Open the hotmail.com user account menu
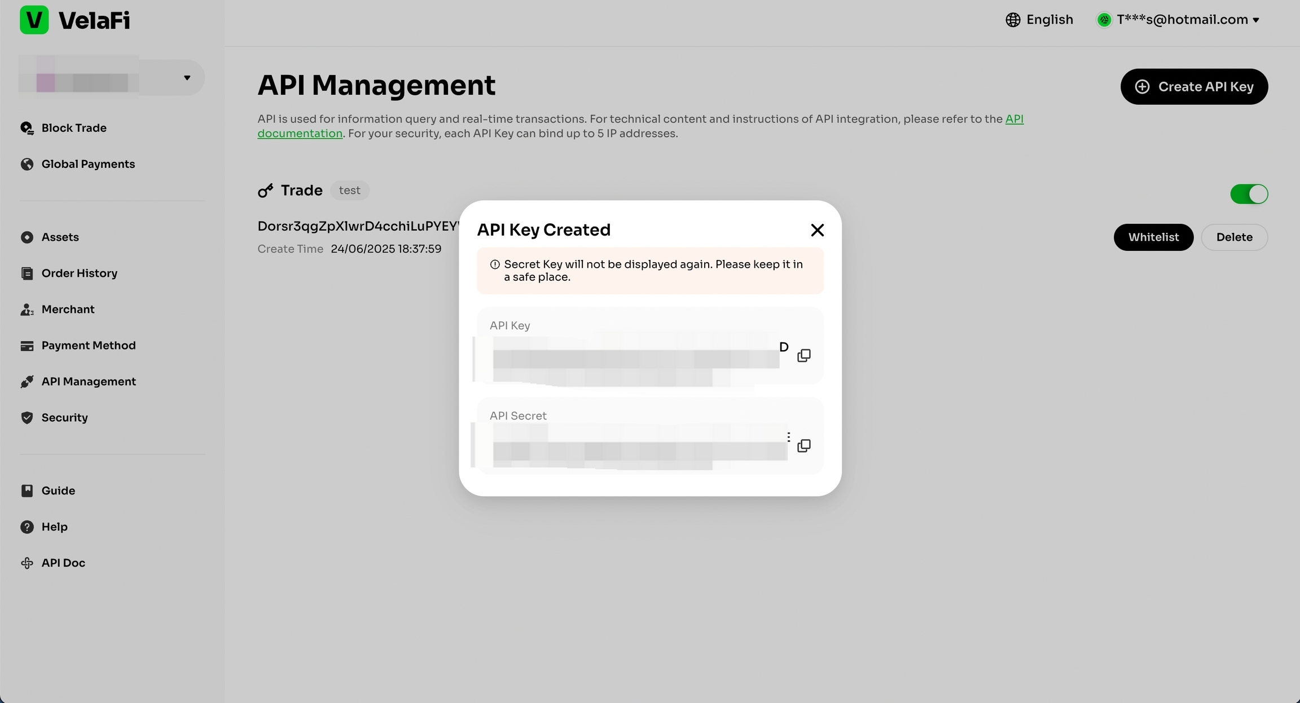The height and width of the screenshot is (703, 1300). (x=1182, y=20)
